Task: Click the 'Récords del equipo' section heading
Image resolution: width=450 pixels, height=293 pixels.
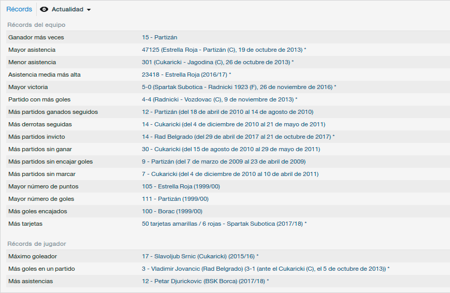Action: tap(36, 25)
